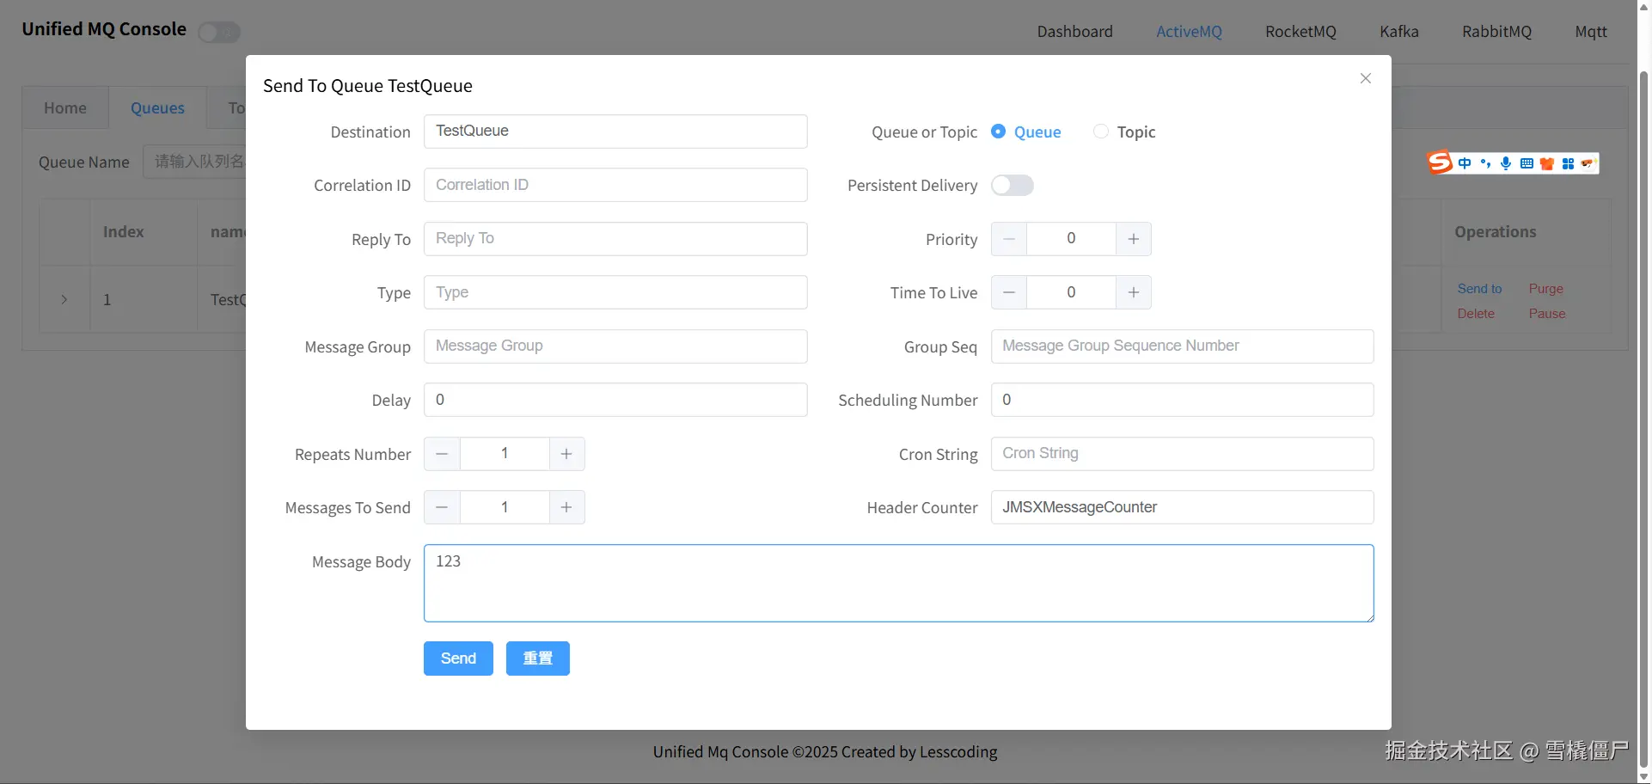Click the Pause link for TestQueue
This screenshot has height=784, width=1652.
tap(1547, 314)
